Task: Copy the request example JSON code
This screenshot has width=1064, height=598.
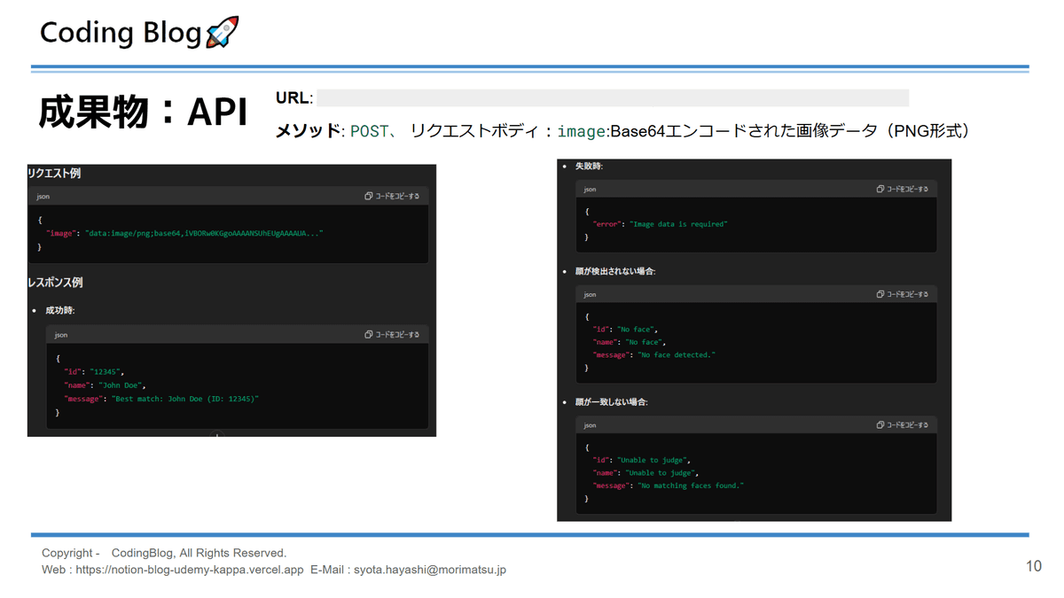Action: tap(391, 196)
